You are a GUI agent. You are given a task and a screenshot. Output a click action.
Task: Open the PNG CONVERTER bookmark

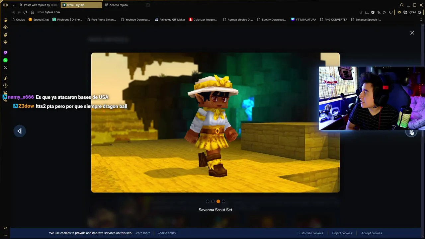pyautogui.click(x=334, y=20)
